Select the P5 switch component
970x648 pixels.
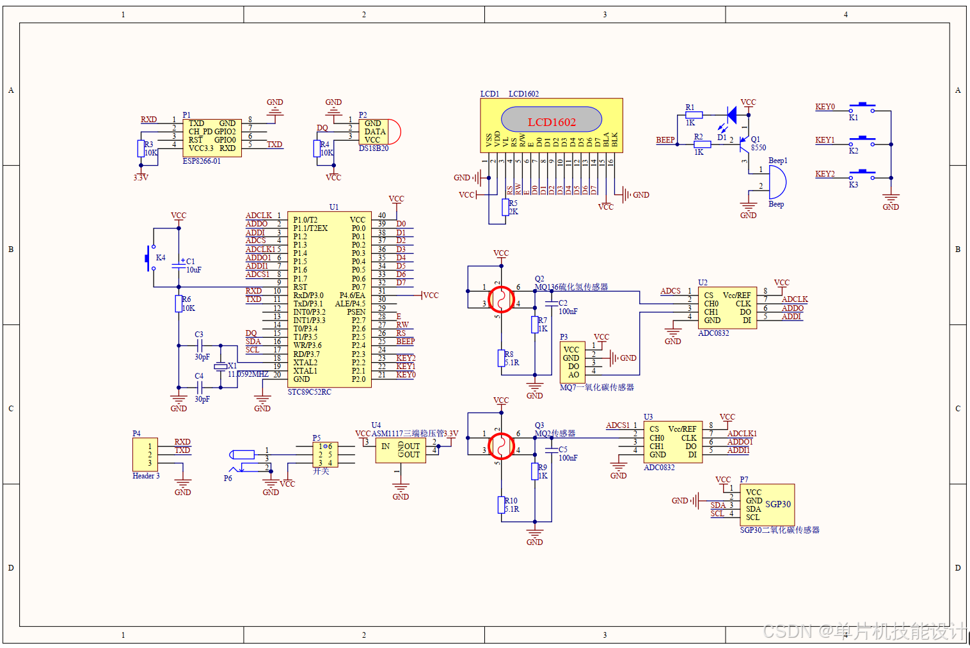pos(326,454)
